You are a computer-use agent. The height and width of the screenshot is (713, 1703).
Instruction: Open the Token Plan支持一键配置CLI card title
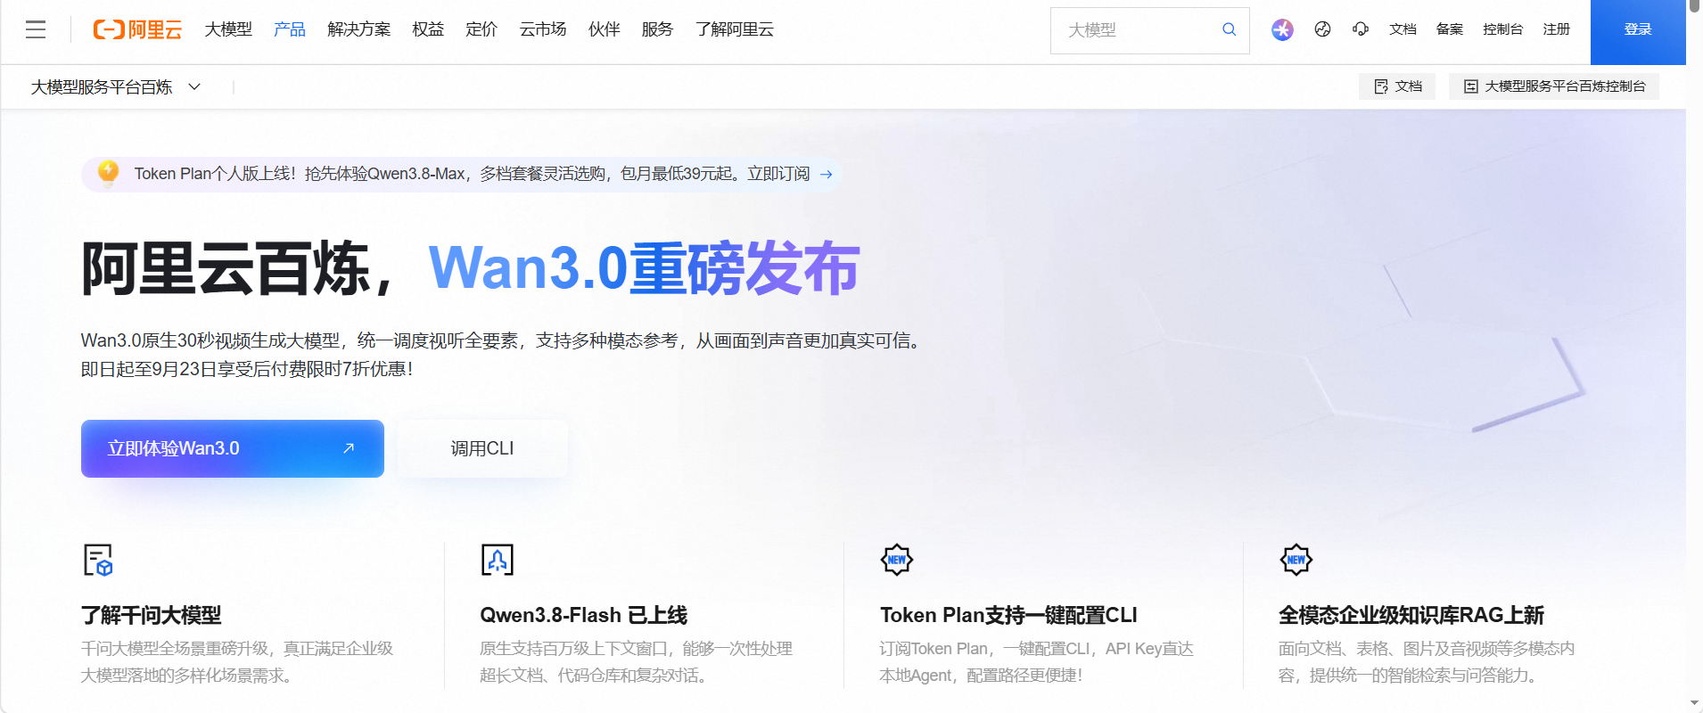[x=1008, y=615]
